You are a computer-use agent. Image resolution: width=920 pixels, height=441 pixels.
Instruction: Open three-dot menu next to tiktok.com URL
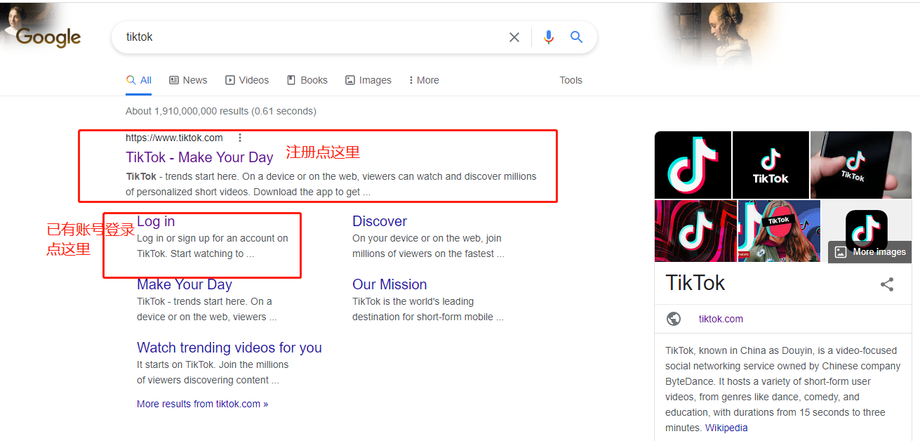[240, 138]
